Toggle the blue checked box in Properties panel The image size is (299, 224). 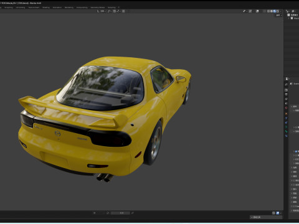(x=296, y=151)
